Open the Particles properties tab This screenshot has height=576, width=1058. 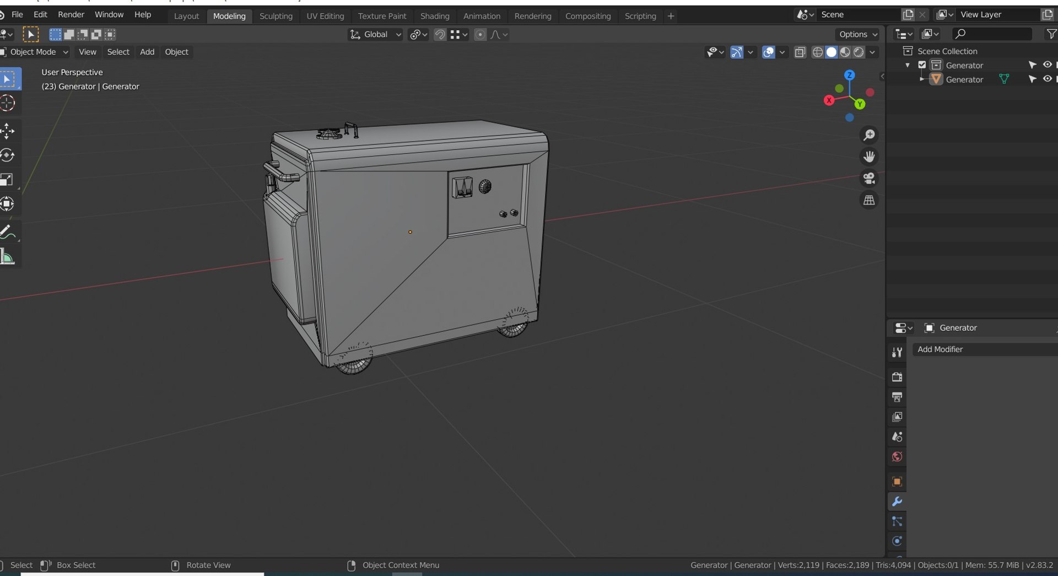click(897, 521)
